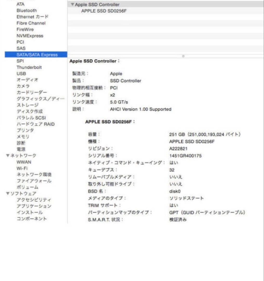Image resolution: width=264 pixels, height=281 pixels.
Task: Click the Apple SSD Controller heading
Action: point(94,61)
